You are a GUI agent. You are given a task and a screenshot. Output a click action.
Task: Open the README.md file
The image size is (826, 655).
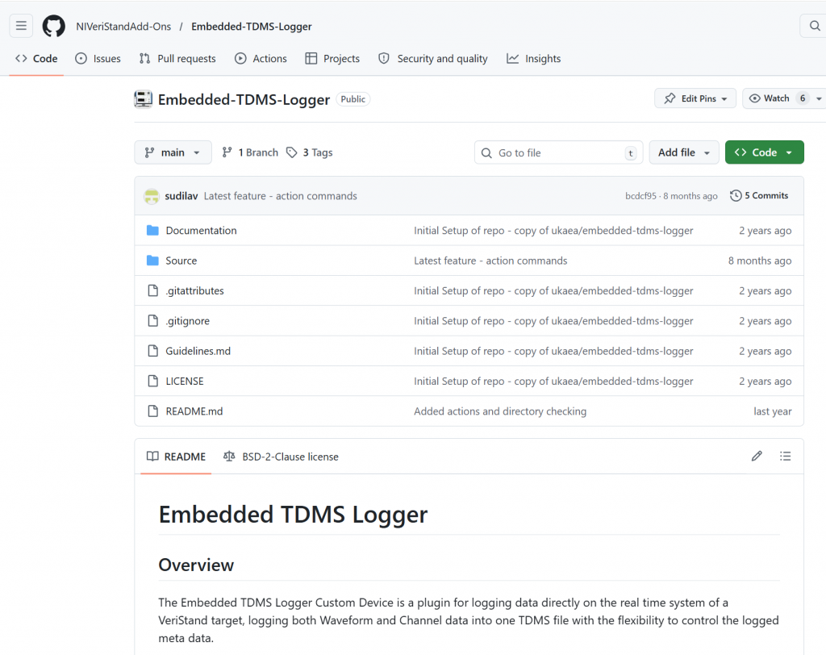(x=194, y=411)
